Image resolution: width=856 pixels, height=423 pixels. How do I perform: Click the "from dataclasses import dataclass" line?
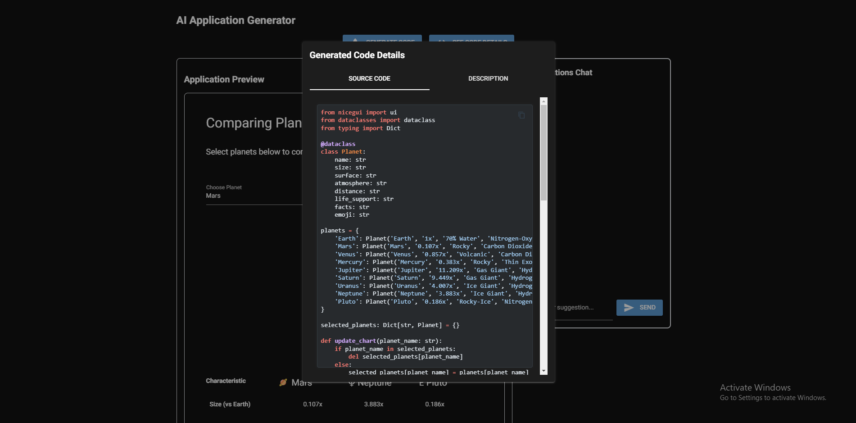click(378, 120)
